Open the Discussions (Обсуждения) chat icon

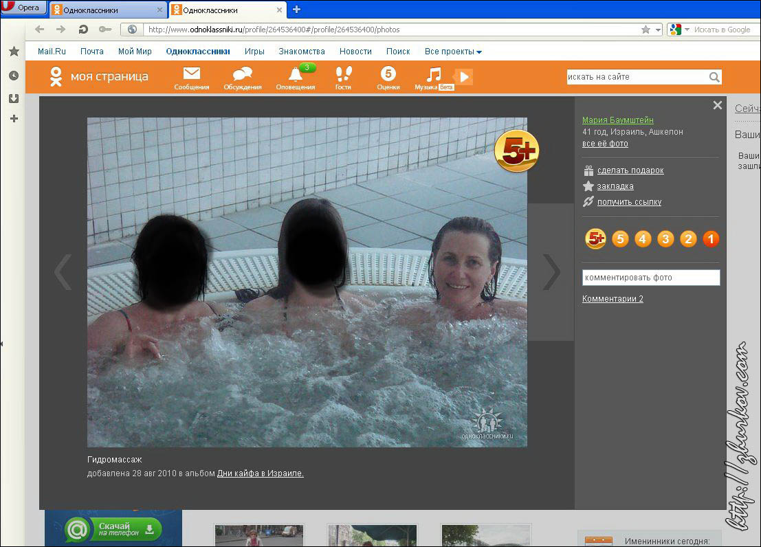click(x=242, y=74)
